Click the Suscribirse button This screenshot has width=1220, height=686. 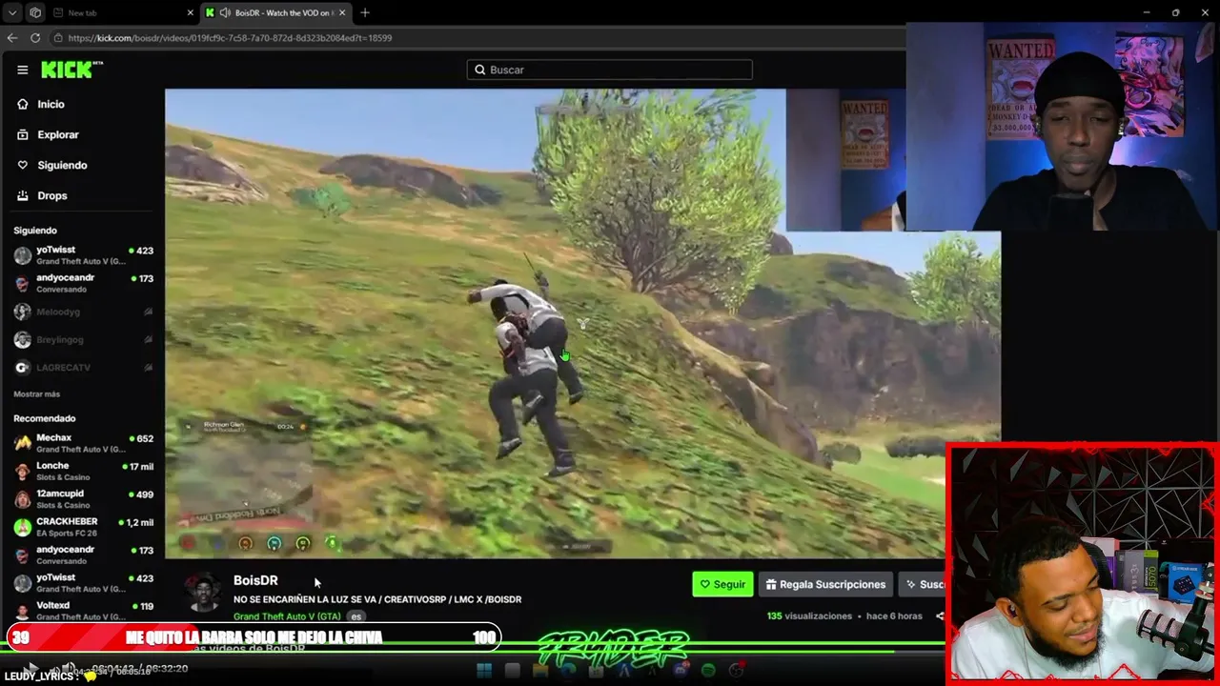pos(924,584)
